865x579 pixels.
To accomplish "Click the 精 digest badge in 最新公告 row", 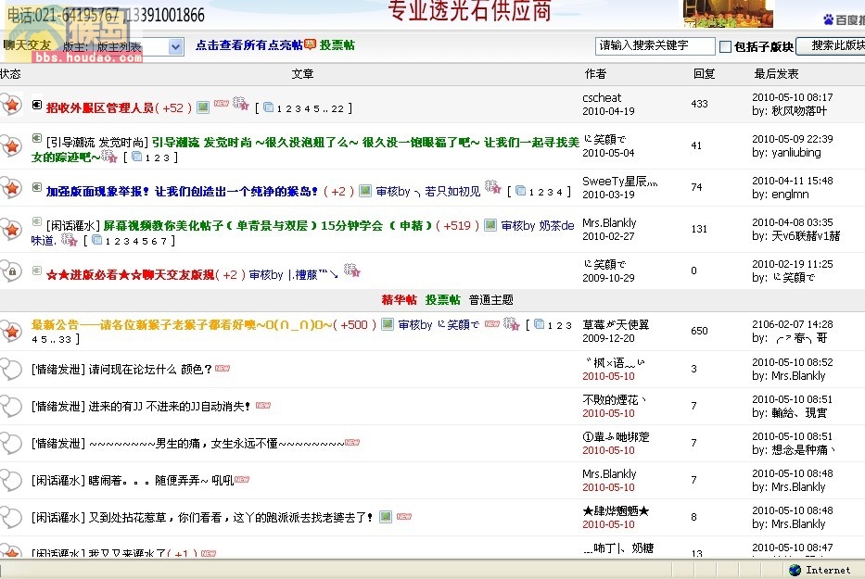I will tap(512, 323).
